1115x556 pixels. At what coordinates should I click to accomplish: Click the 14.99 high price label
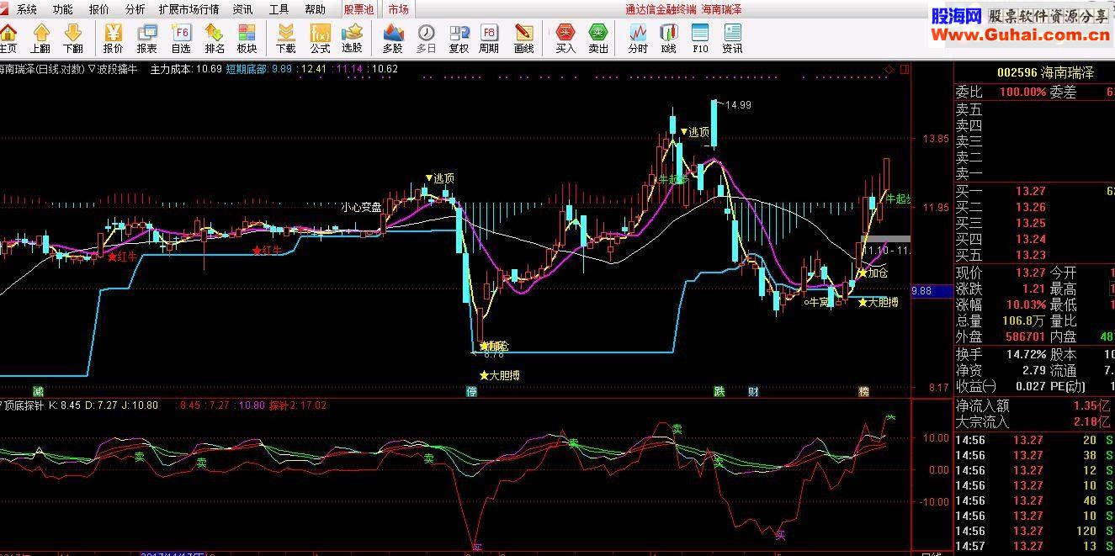click(x=737, y=105)
